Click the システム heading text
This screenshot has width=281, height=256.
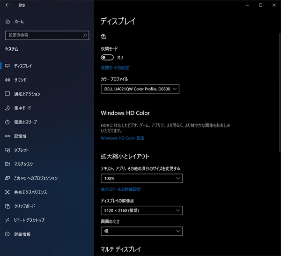11,49
